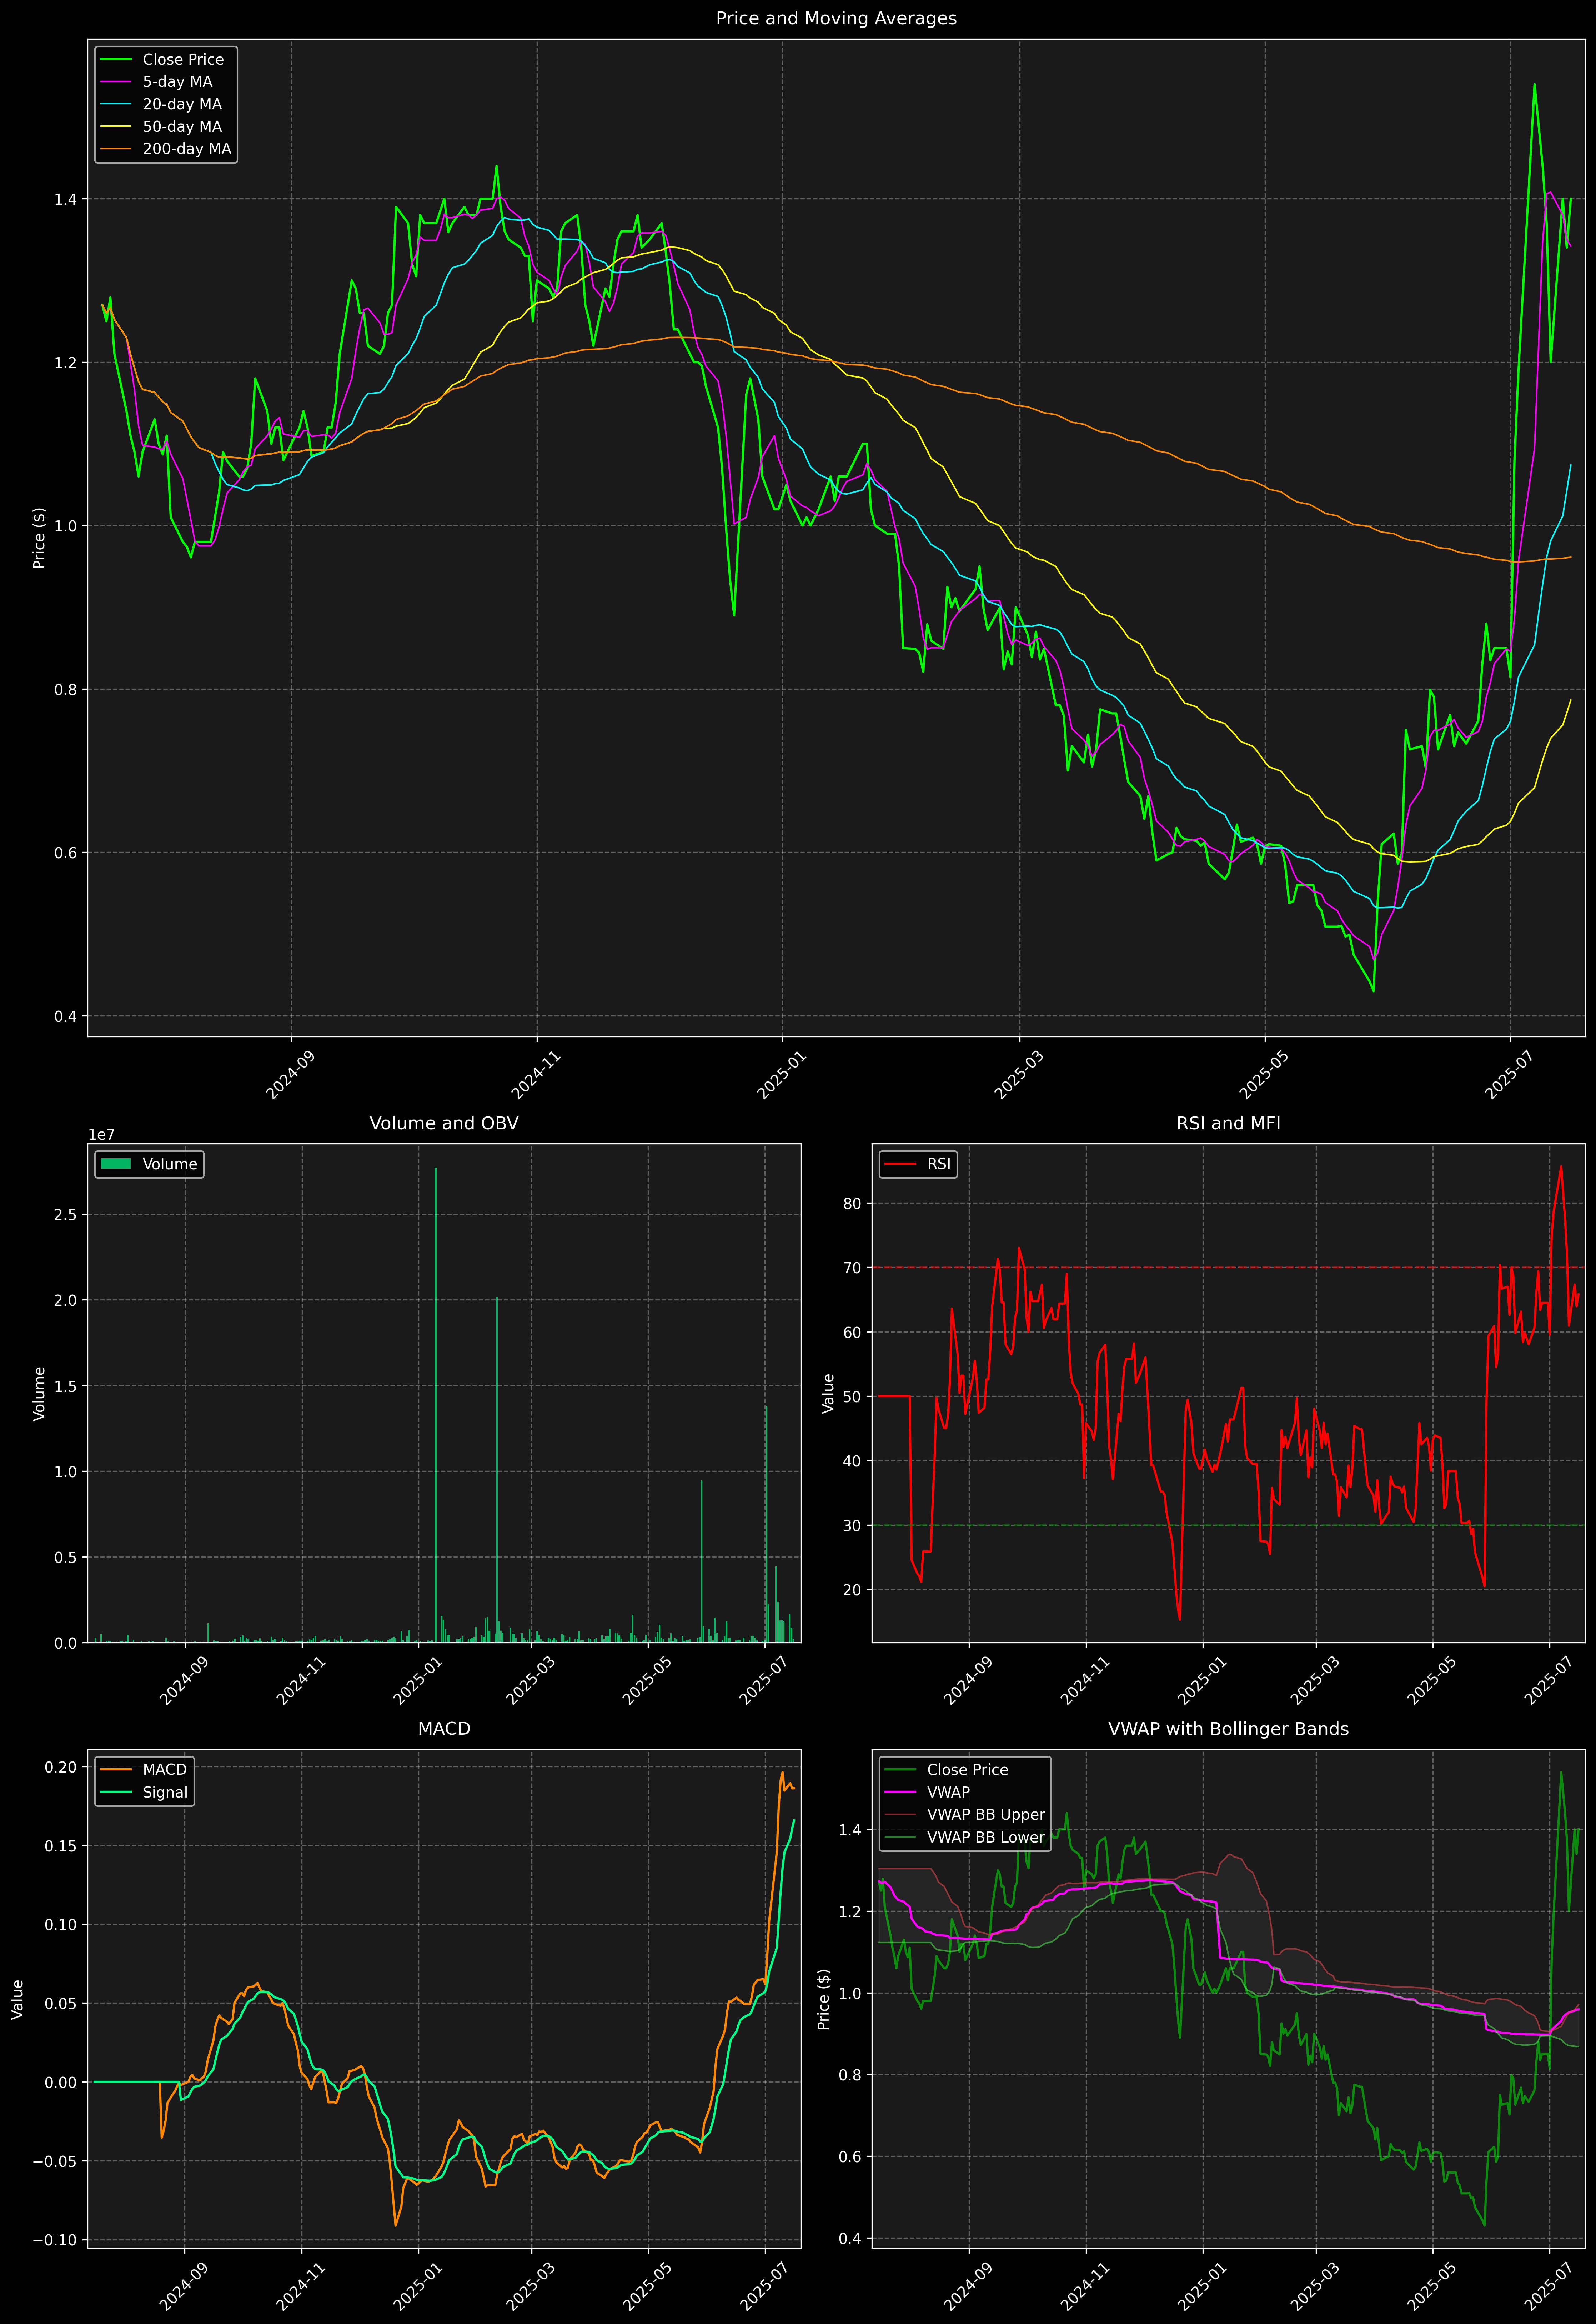The width and height of the screenshot is (1596, 2324).
Task: Click the '0.20' tick on the MACD axis
Action: pyautogui.click(x=61, y=1767)
